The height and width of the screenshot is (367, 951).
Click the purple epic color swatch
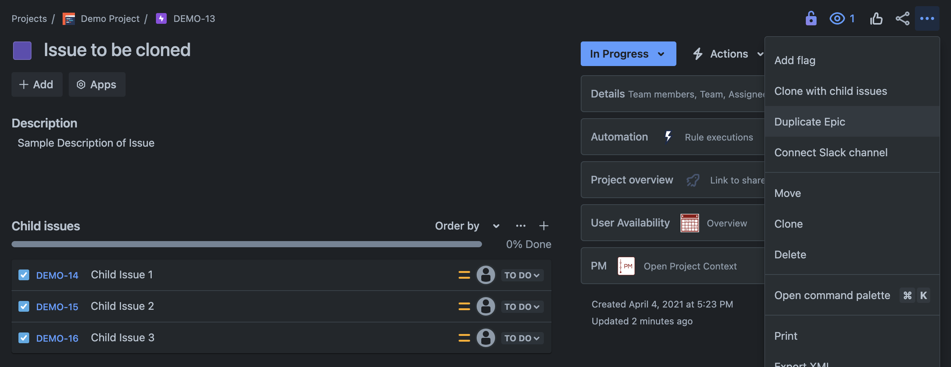tap(22, 51)
